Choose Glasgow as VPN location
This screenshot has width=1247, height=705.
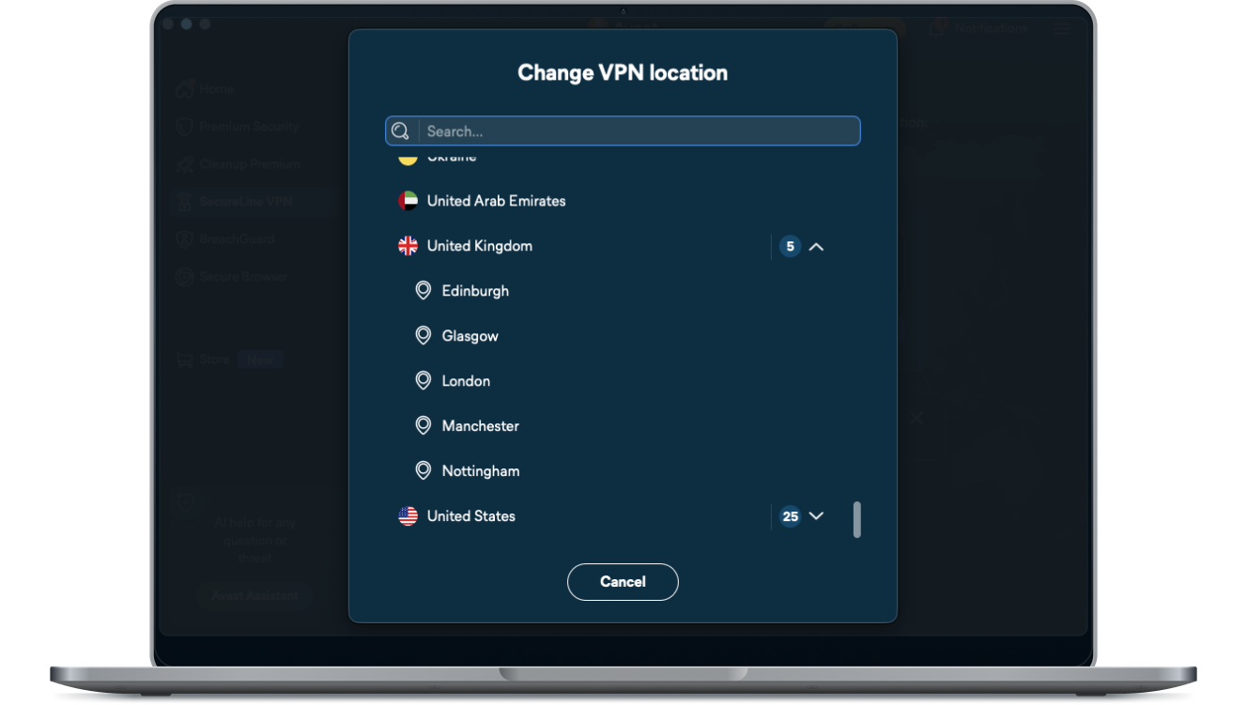pyautogui.click(x=470, y=336)
